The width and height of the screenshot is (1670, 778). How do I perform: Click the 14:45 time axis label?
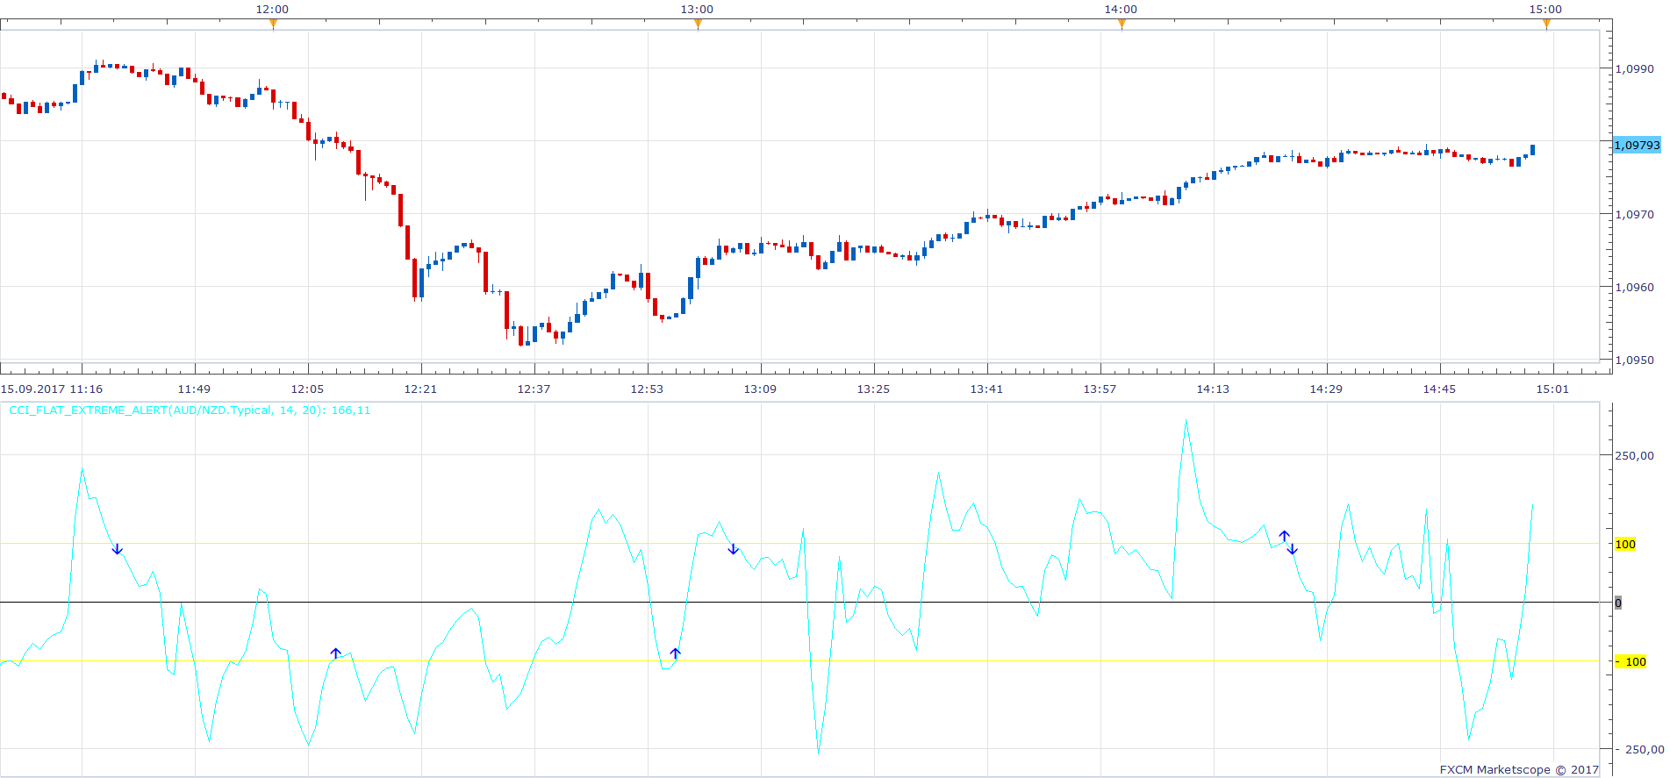click(1439, 389)
